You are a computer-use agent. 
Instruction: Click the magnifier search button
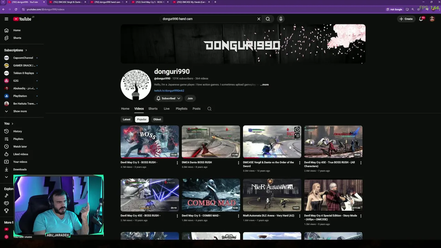click(x=268, y=19)
